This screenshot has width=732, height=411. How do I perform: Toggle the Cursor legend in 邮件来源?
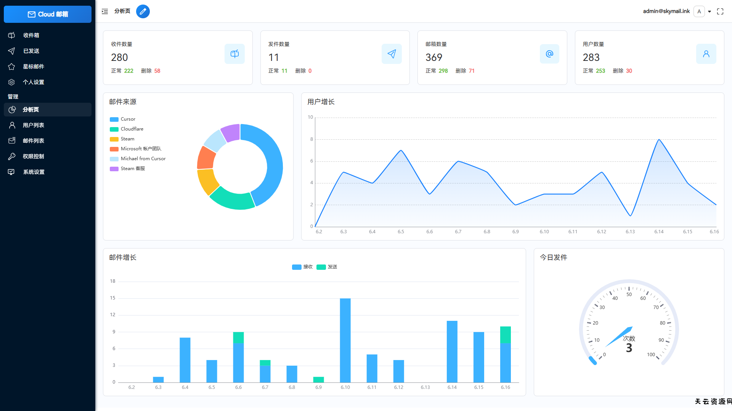point(122,119)
